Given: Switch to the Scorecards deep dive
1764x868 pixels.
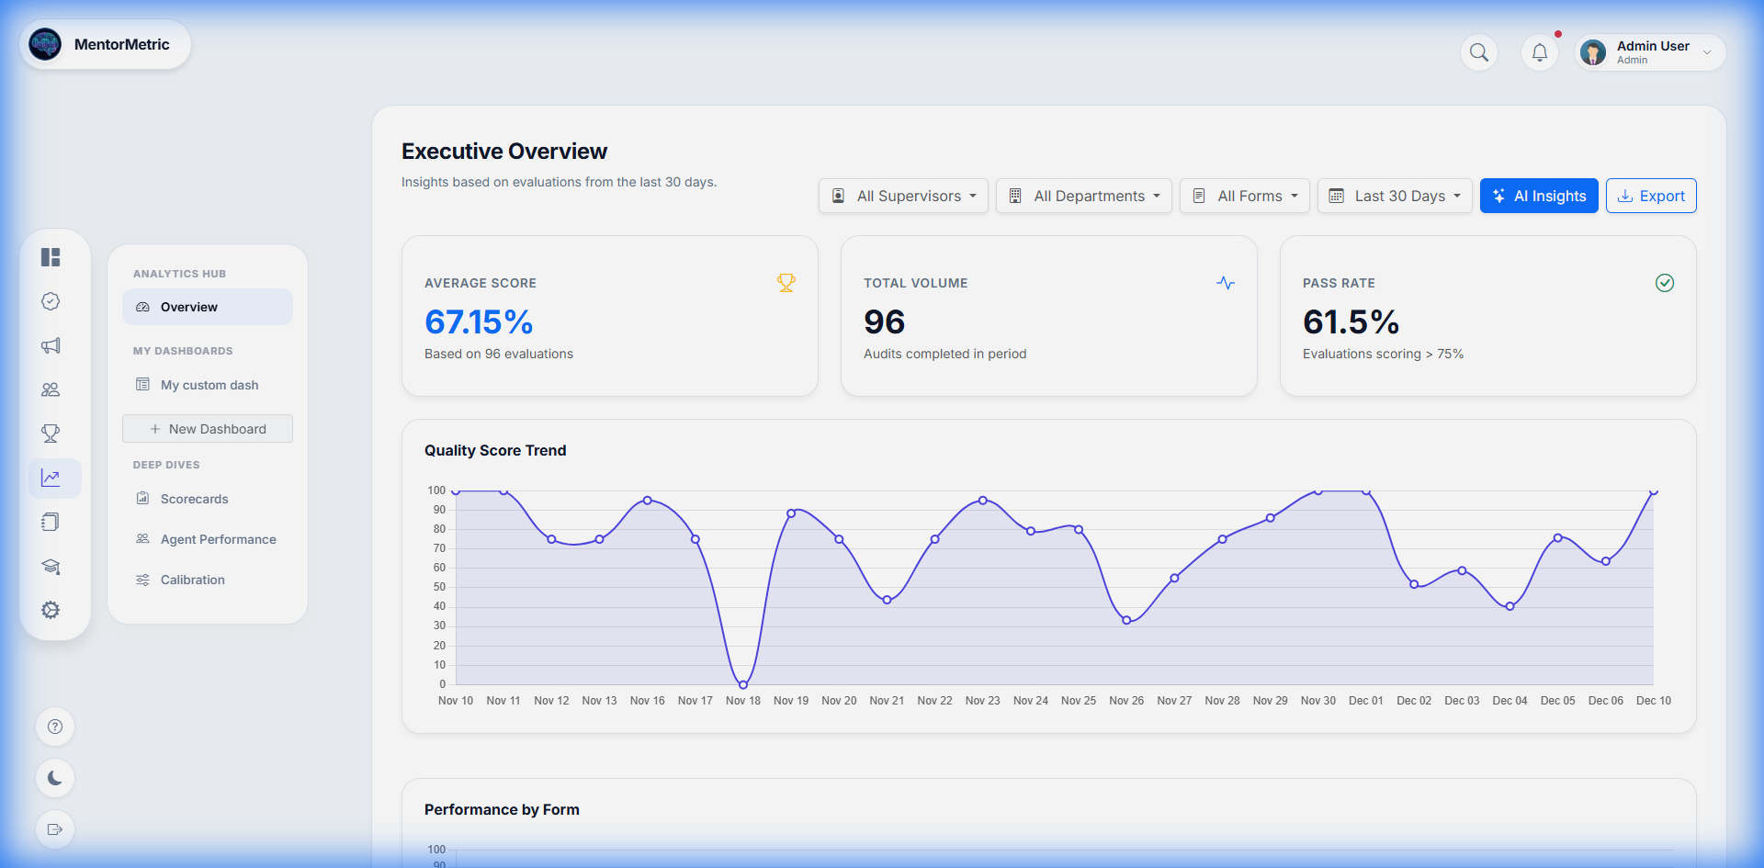Looking at the screenshot, I should point(193,499).
